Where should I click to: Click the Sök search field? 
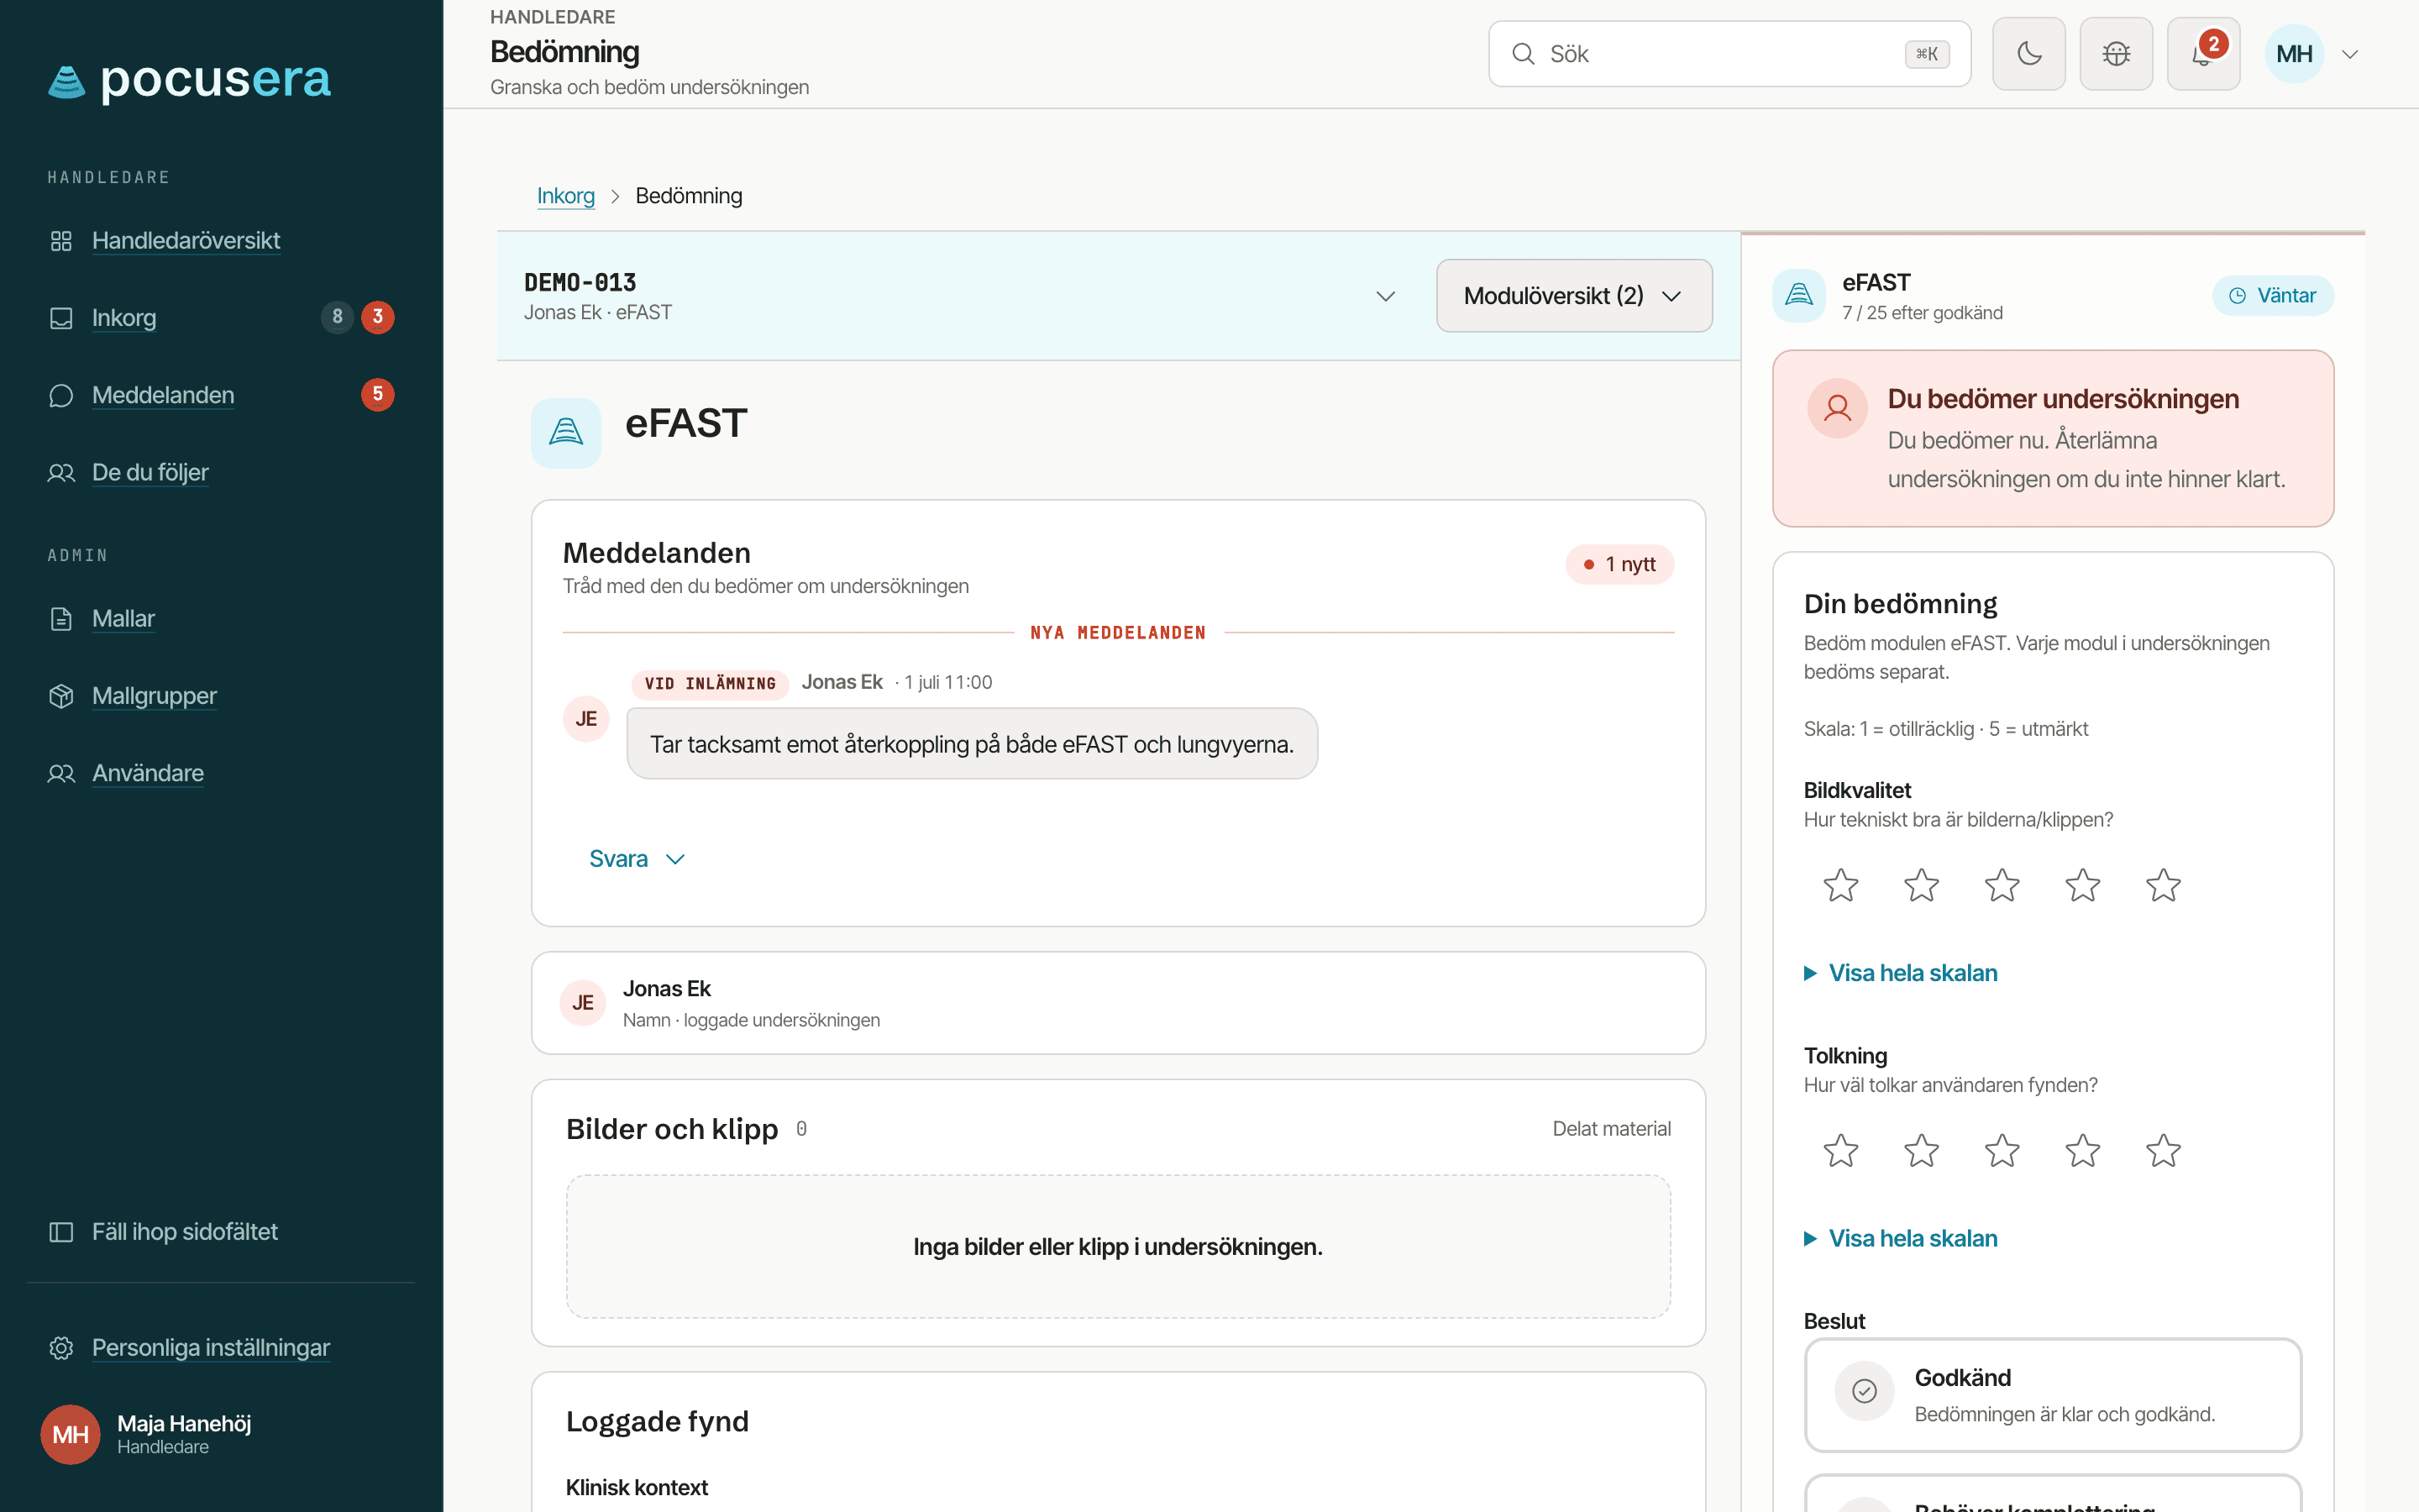tap(1729, 54)
